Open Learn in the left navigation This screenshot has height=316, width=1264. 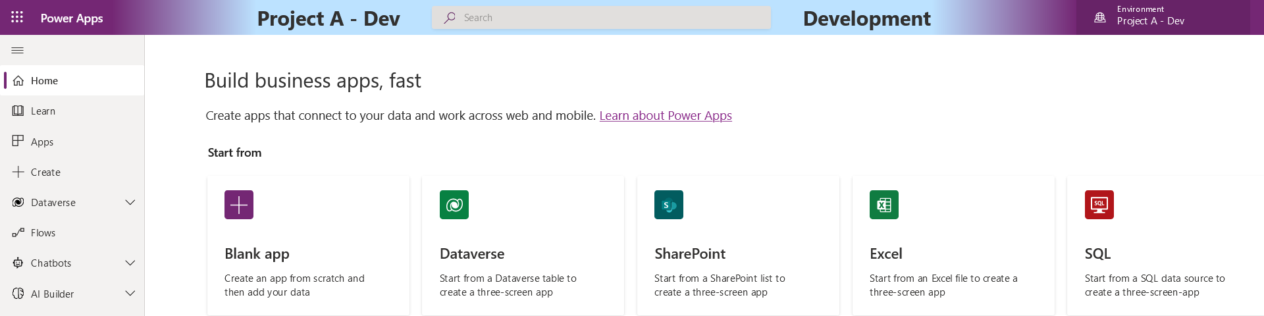click(72, 111)
